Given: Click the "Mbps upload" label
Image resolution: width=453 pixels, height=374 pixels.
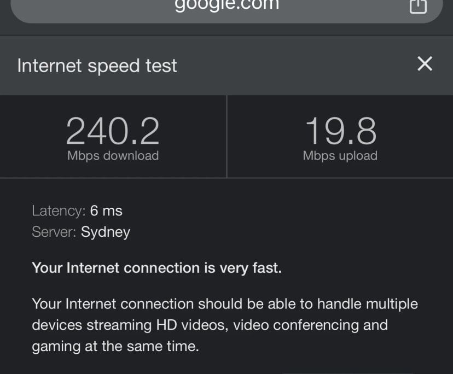Looking at the screenshot, I should (340, 156).
